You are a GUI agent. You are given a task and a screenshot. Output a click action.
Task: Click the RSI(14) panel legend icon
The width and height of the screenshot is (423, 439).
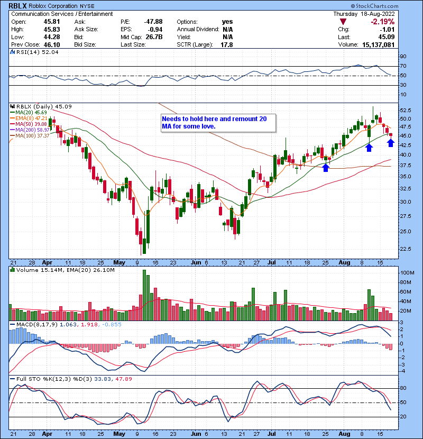click(x=13, y=52)
